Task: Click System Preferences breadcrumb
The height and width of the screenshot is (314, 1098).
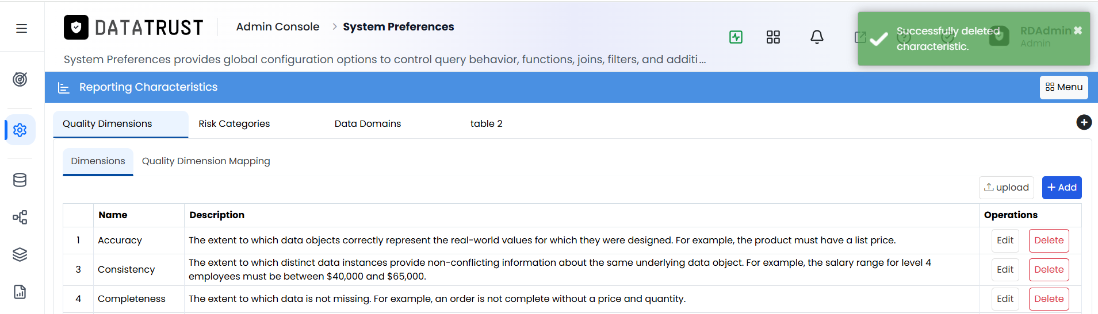Action: (x=398, y=27)
